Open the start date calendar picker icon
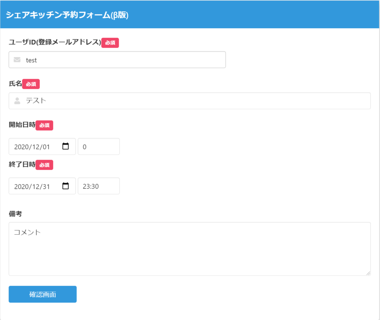 click(65, 146)
